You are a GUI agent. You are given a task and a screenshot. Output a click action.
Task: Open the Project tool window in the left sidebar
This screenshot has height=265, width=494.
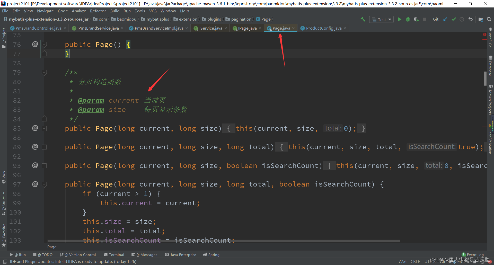click(x=4, y=38)
